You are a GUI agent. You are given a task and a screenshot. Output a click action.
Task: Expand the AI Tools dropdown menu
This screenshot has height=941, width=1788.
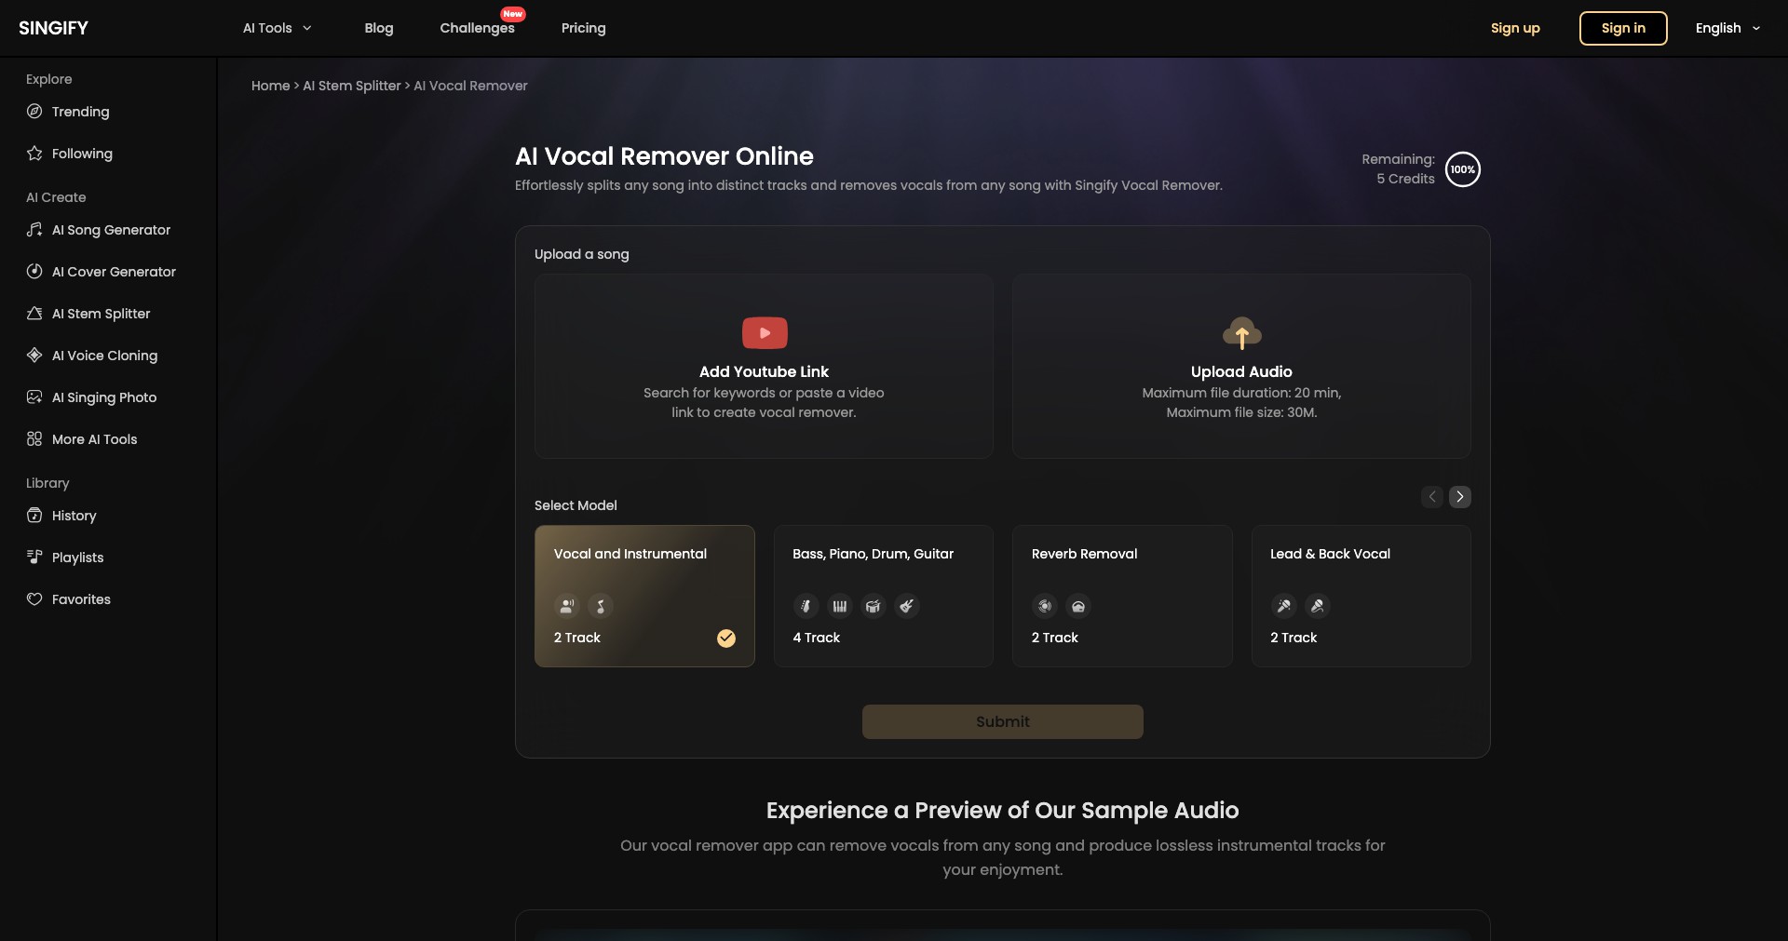(x=277, y=28)
